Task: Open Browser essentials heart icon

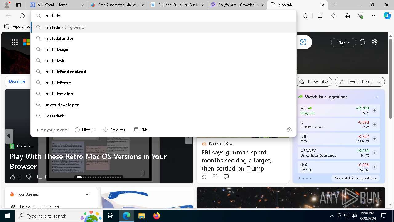Action: [361, 16]
